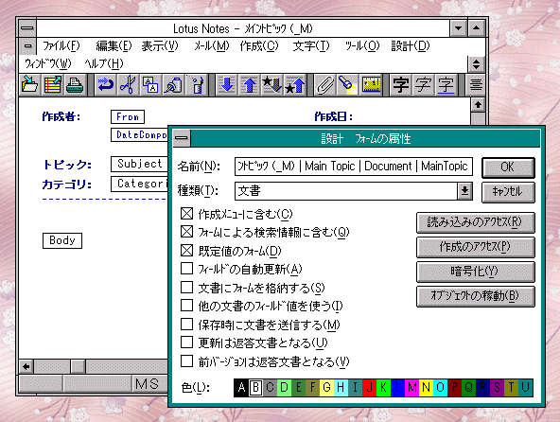Click the scissors cut icon
560x422 pixels.
coord(129,85)
